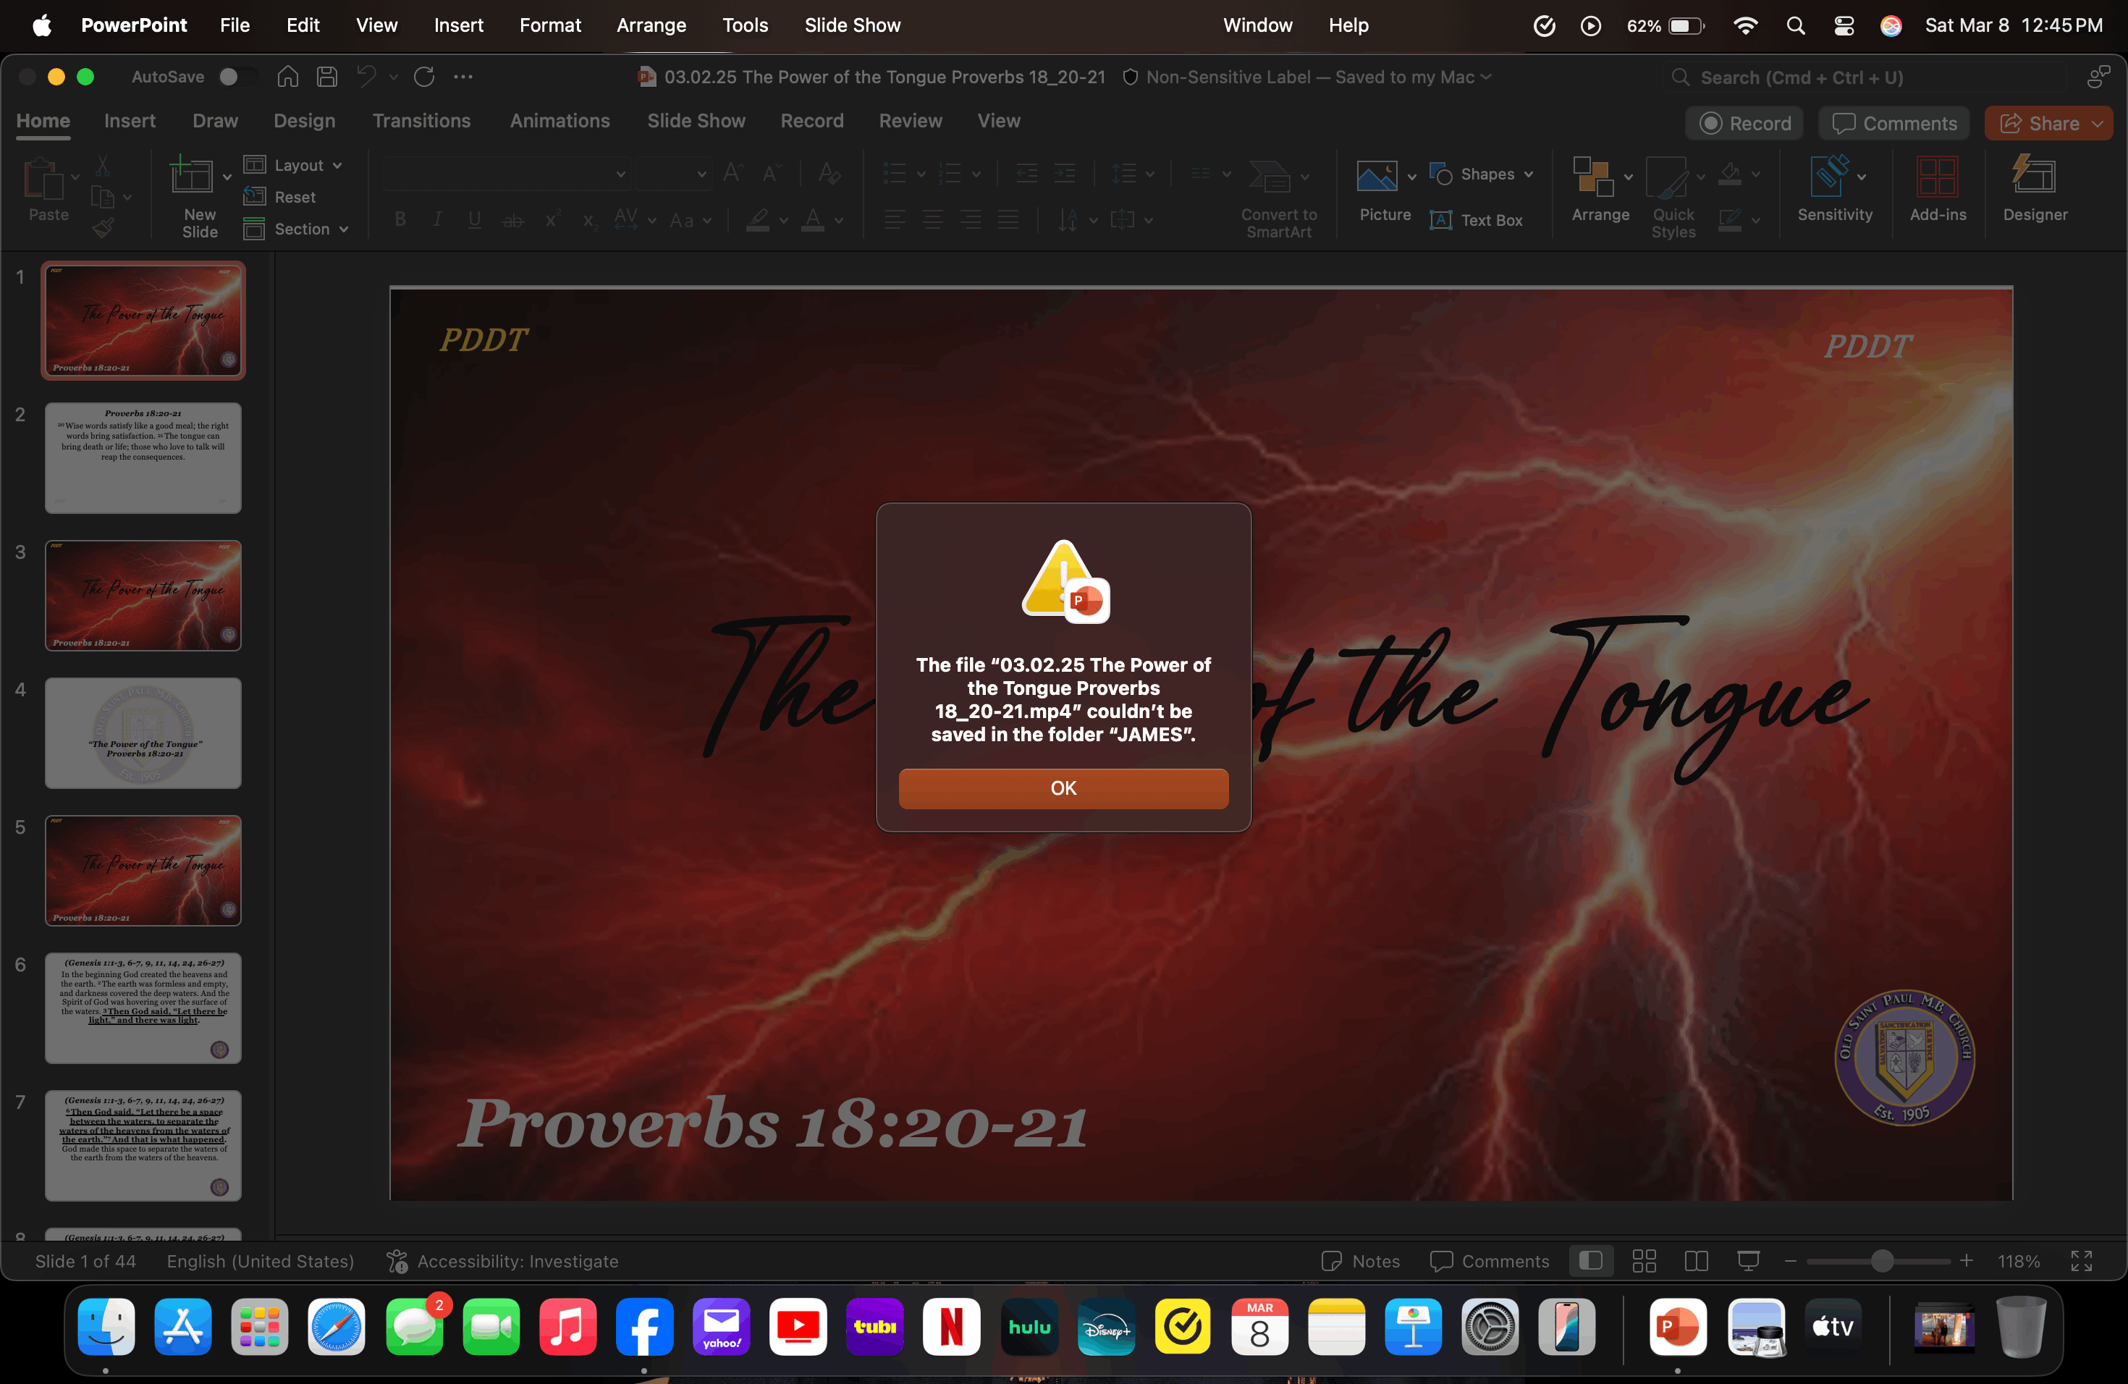Click the zoom slider handle

point(1881,1261)
